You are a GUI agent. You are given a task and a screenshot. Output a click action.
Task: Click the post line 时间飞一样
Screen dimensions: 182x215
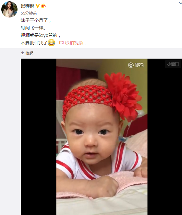pyautogui.click(x=33, y=28)
